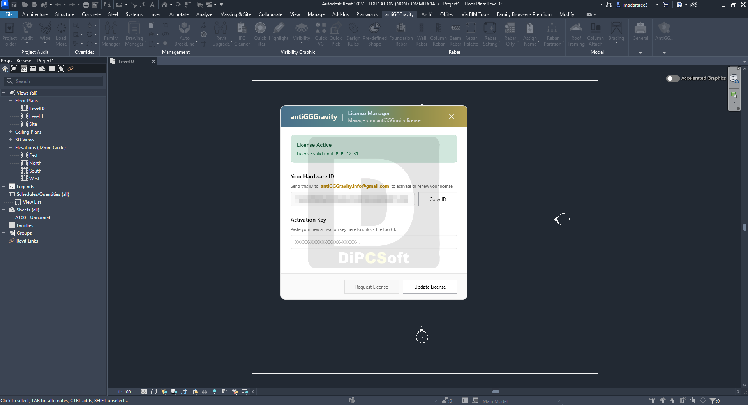Image resolution: width=748 pixels, height=405 pixels.
Task: Choose the Wall Rebar tool
Action: pyautogui.click(x=422, y=34)
